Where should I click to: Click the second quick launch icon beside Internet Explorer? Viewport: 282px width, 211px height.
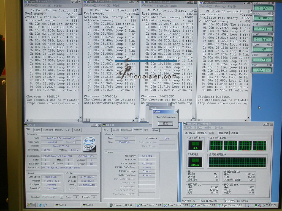tap(45, 205)
